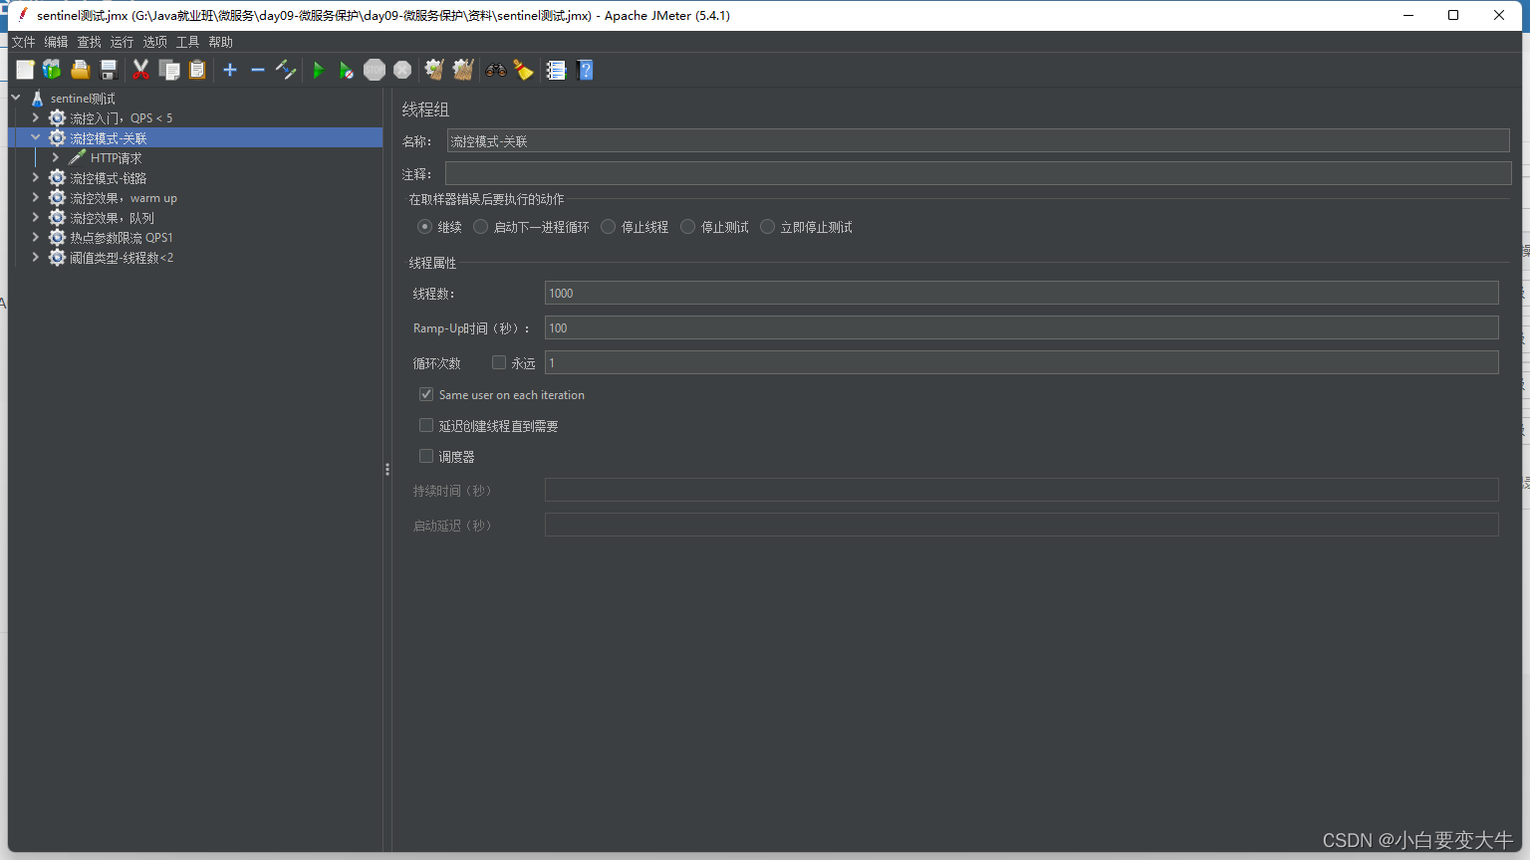
Task: Open the 编辑 menu
Action: pos(56,42)
